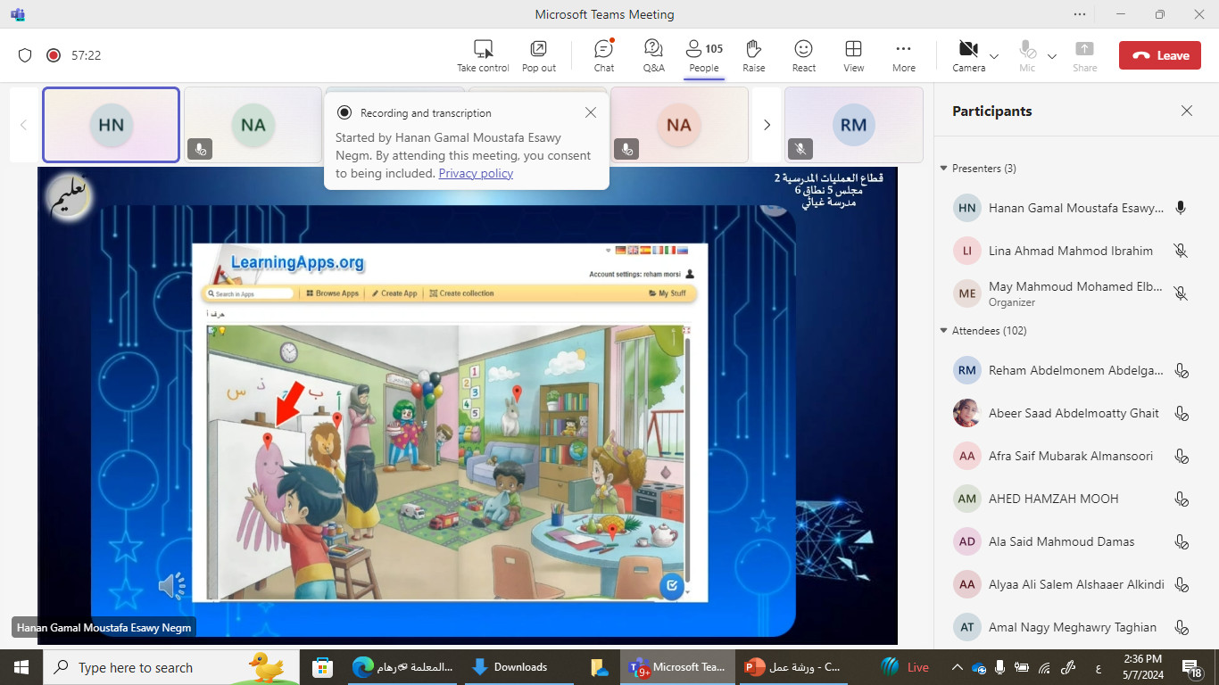This screenshot has width=1219, height=685.
Task: Click Alyaa Ali Salem's mic icon
Action: [1182, 584]
